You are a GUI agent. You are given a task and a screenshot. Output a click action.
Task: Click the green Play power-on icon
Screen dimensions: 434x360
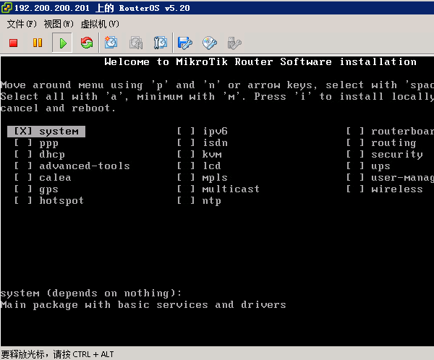(x=62, y=43)
